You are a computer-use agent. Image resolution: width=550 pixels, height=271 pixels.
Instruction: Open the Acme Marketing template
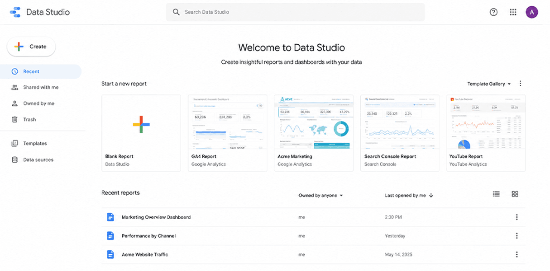[x=313, y=133]
